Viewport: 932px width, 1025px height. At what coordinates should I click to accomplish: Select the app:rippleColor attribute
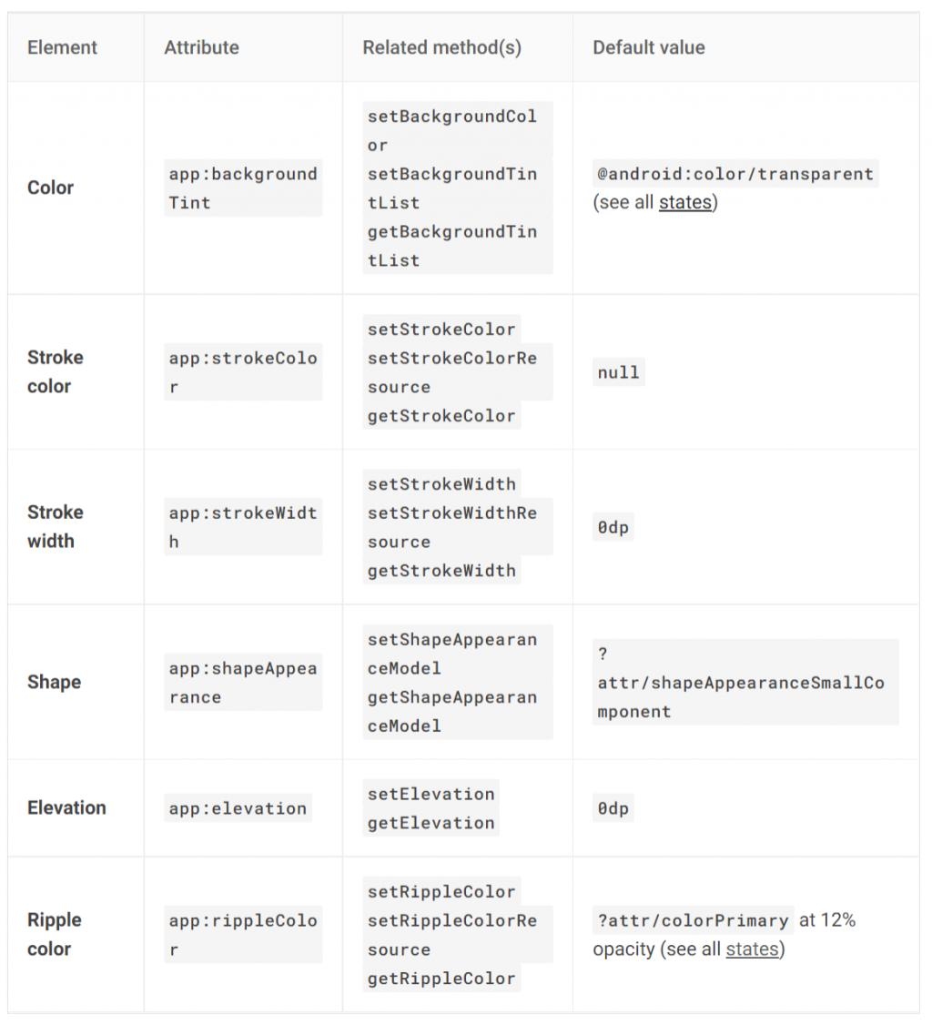pos(243,934)
